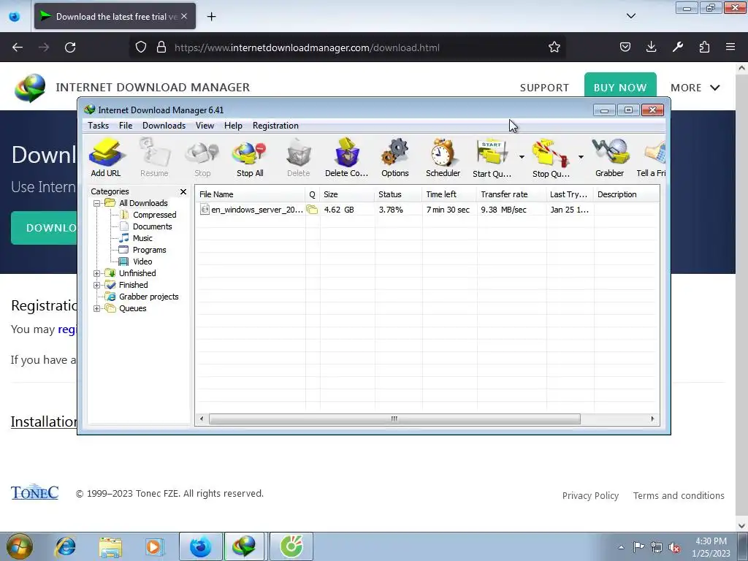The image size is (748, 561).
Task: Open Start Queue dropdown arrow
Action: [522, 157]
